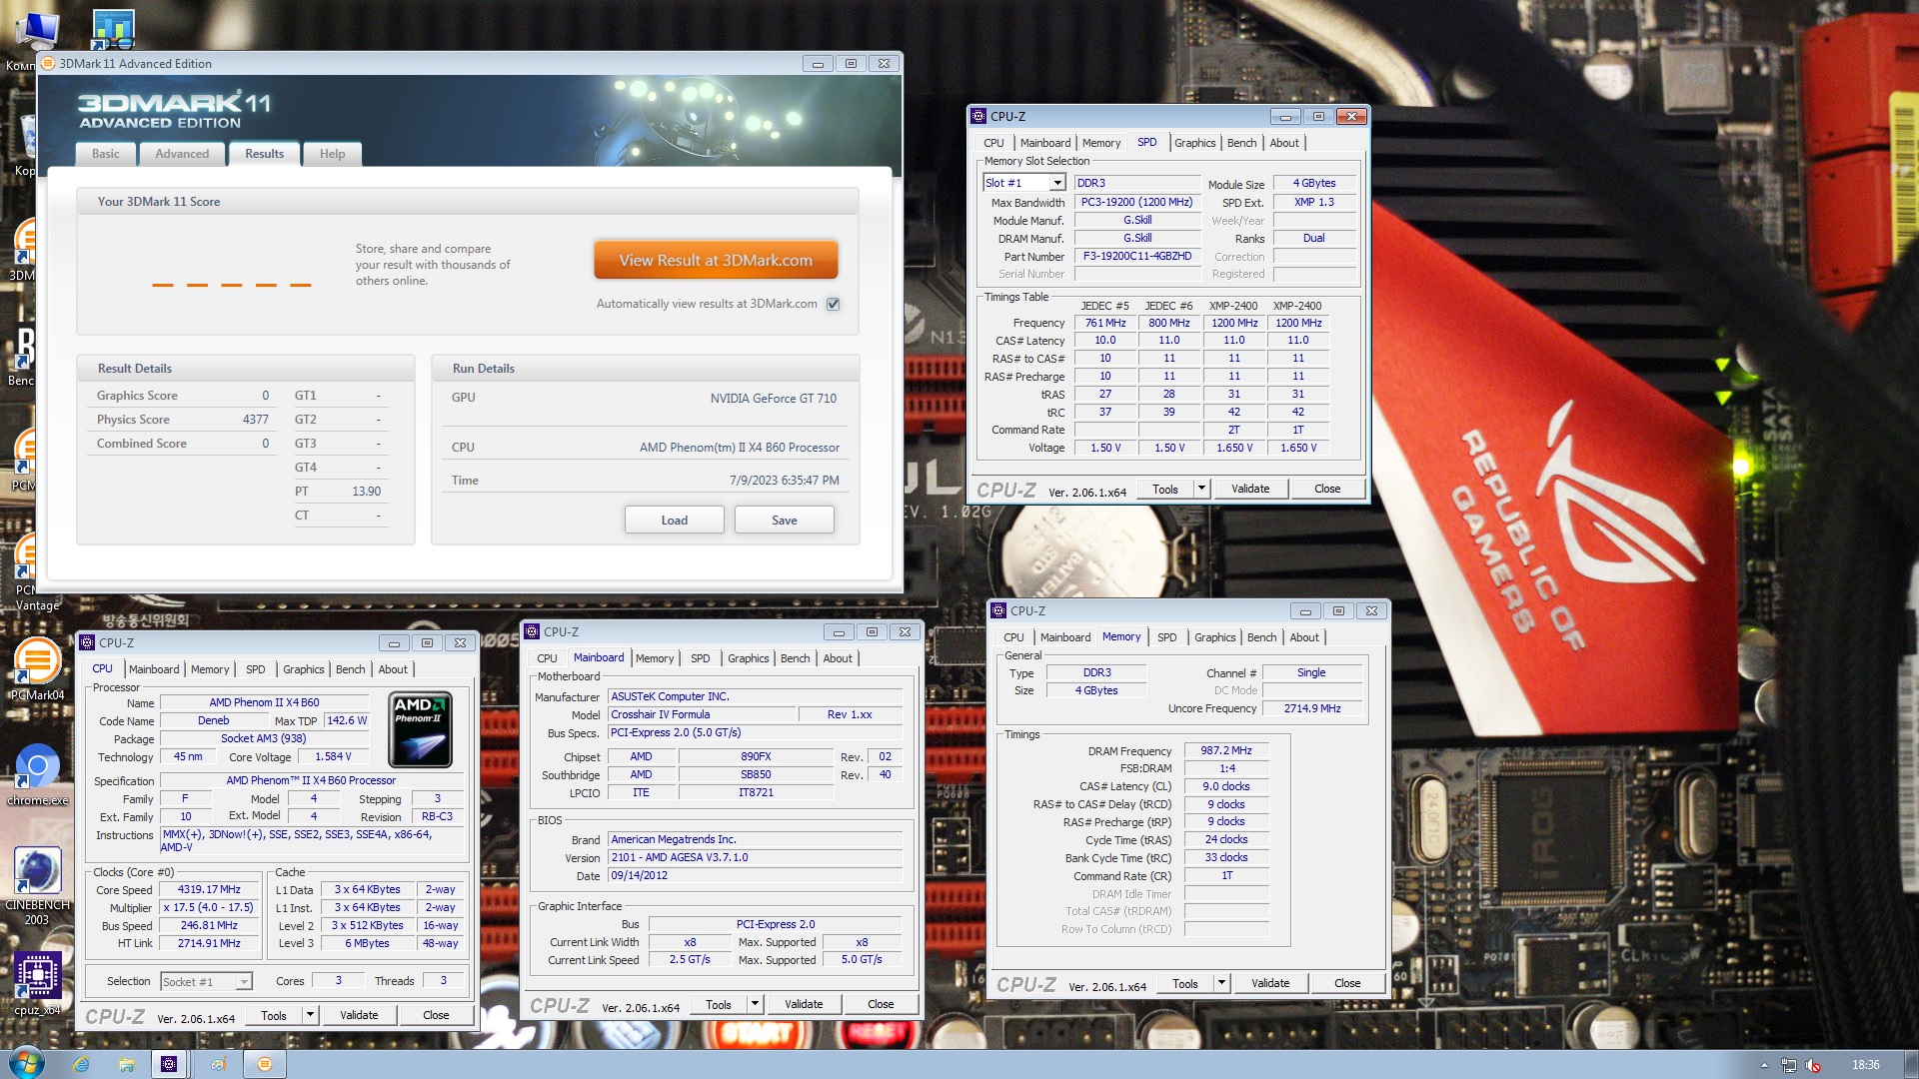Click Model Crosshair IV Formula field

703,714
